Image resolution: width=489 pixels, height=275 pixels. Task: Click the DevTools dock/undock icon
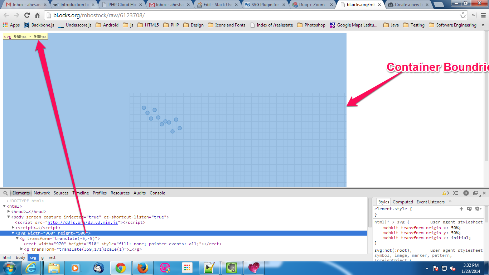[x=476, y=193]
